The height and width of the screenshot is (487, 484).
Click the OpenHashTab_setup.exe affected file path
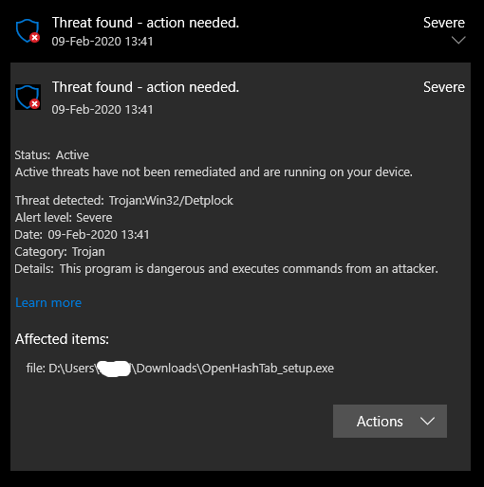click(x=180, y=369)
